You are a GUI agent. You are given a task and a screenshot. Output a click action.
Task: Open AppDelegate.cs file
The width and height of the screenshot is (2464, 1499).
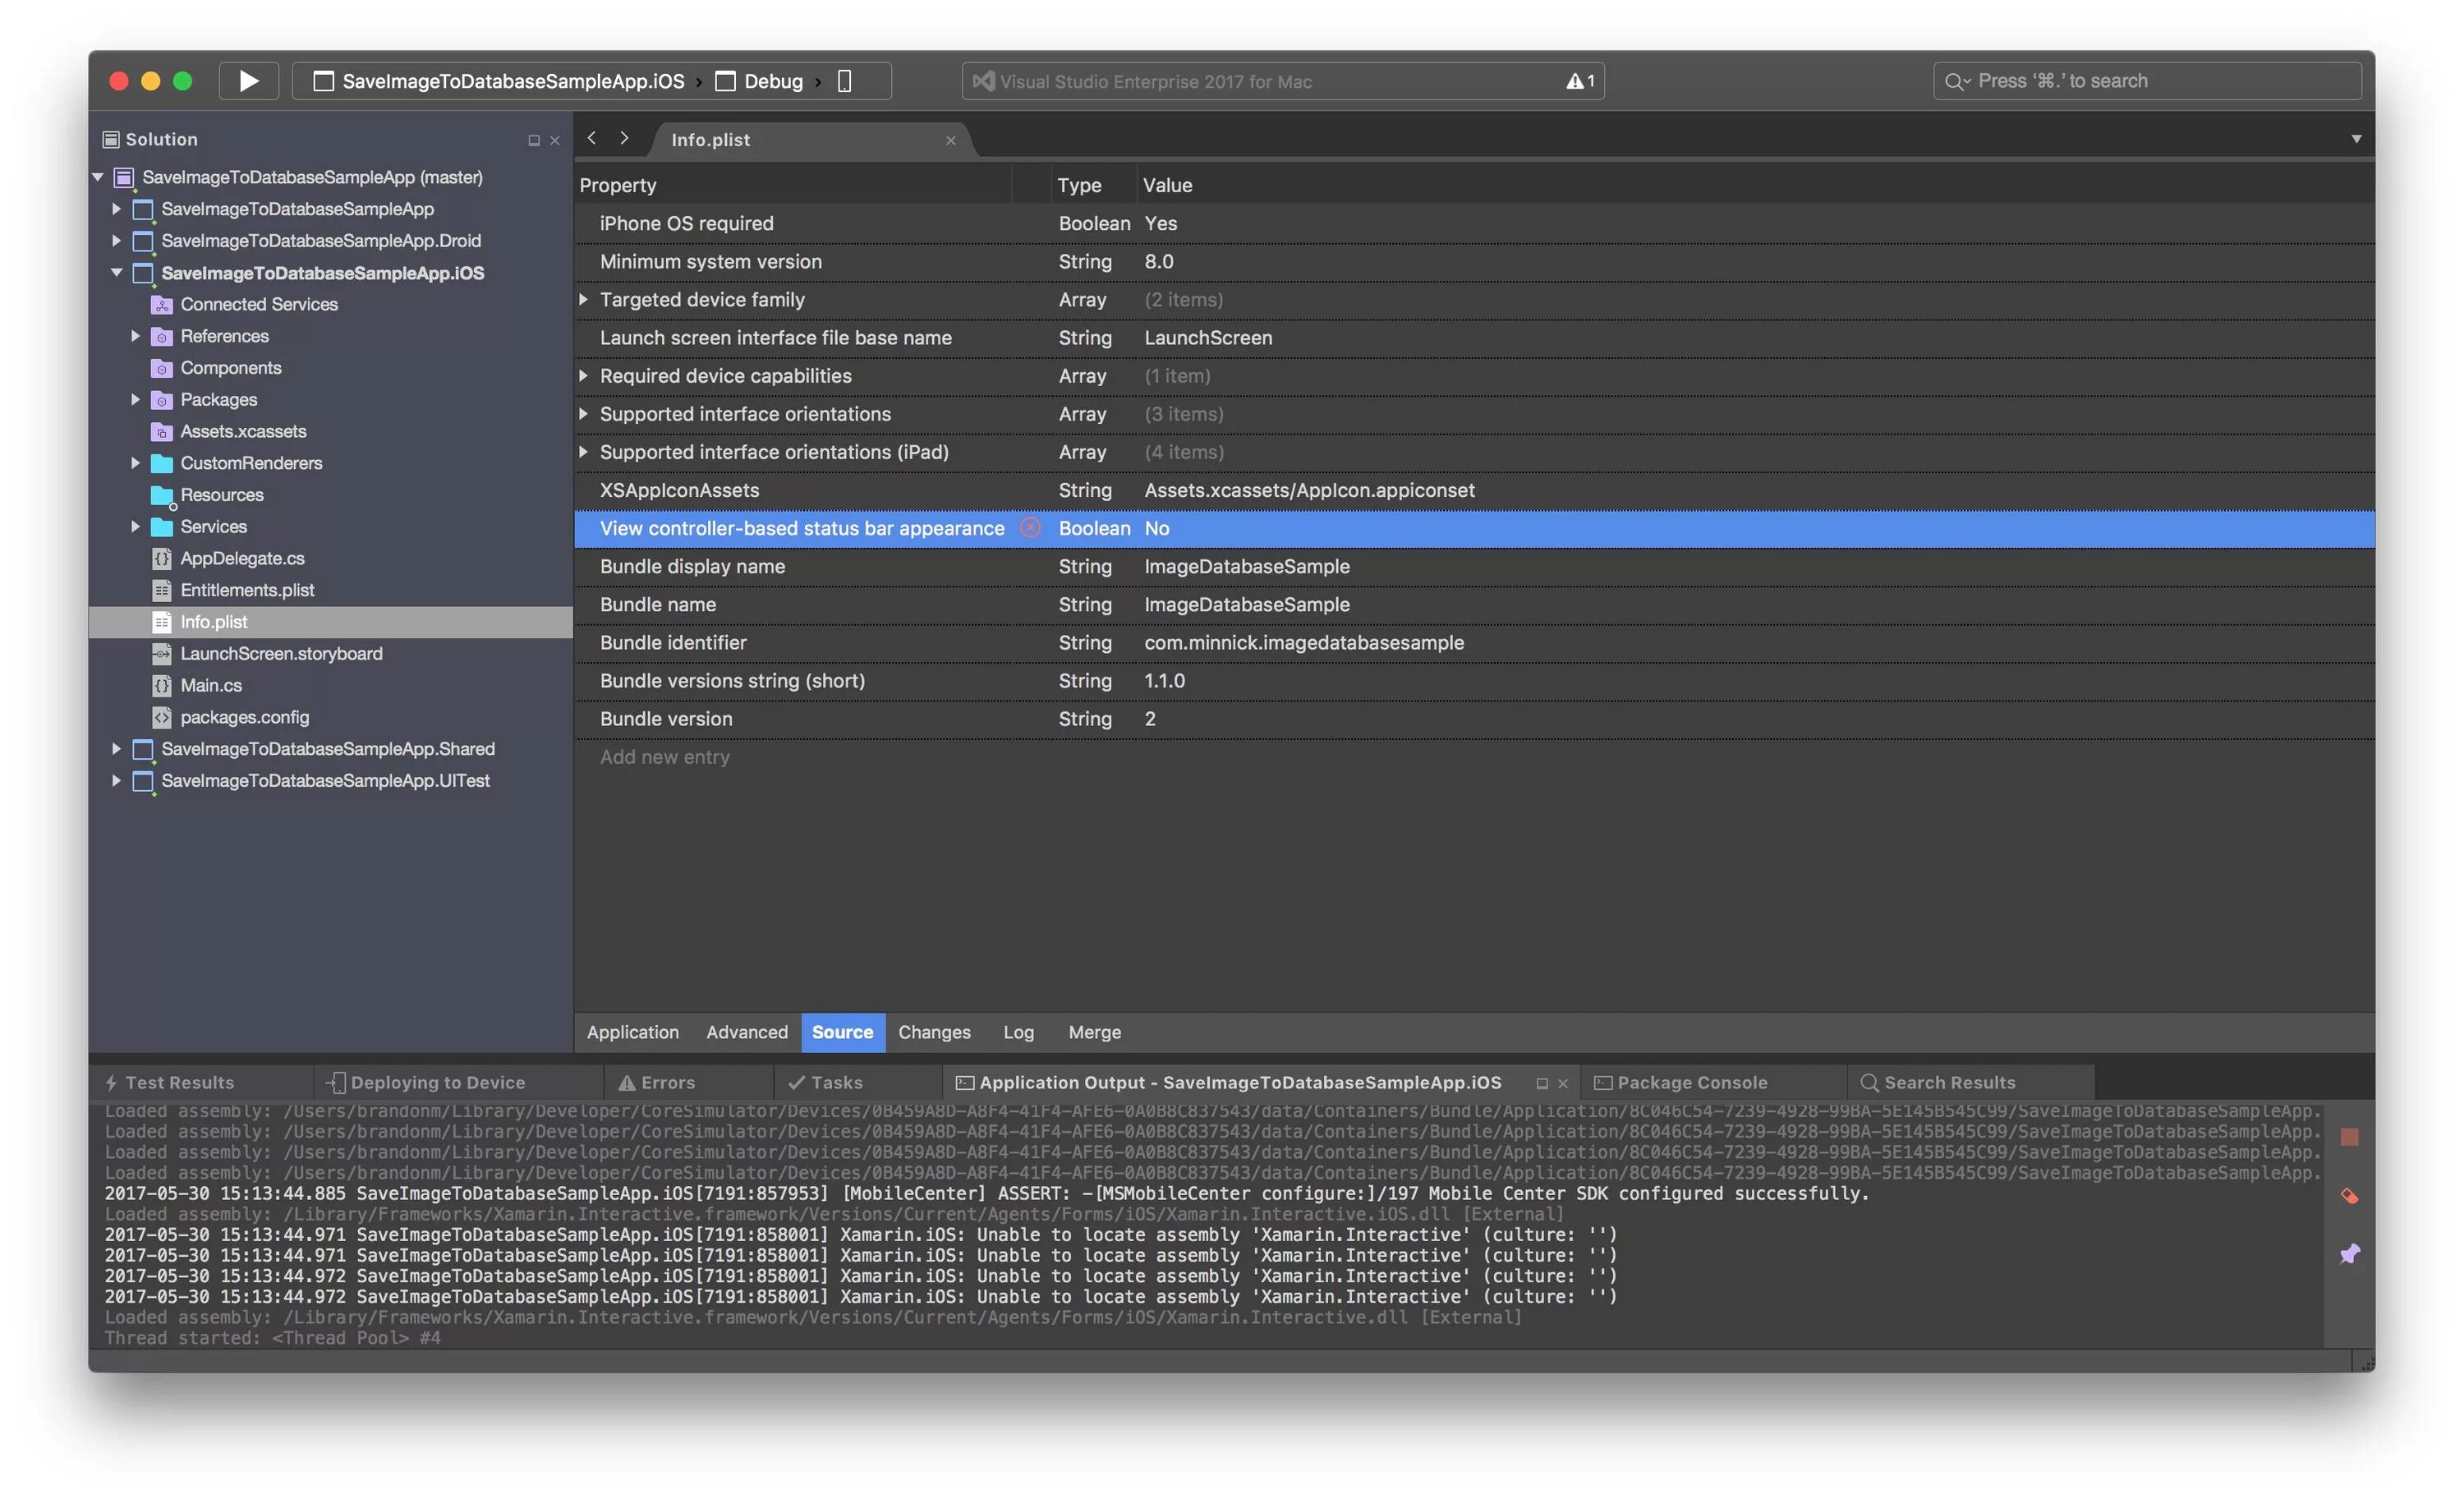[242, 558]
